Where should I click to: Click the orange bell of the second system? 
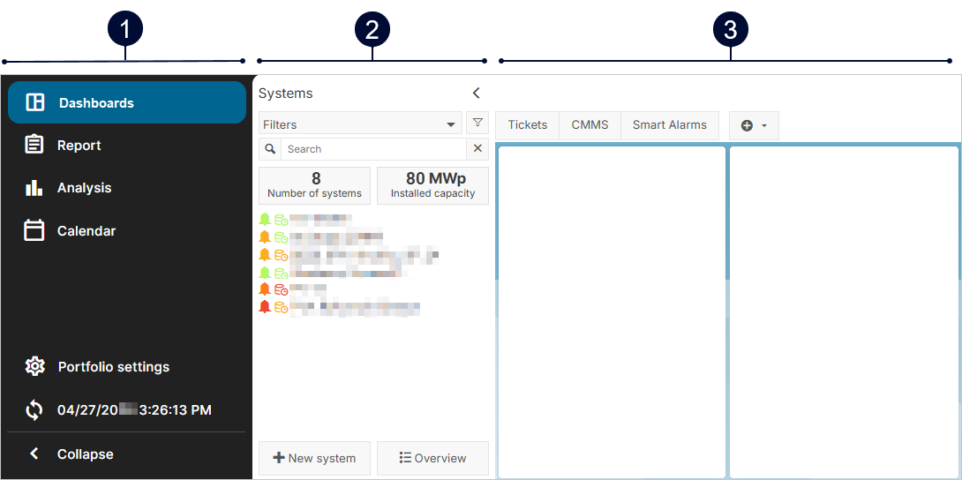[265, 236]
